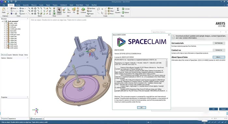Click the license text scrollbar down arrow
This screenshot has width=228, height=124.
point(166,91)
